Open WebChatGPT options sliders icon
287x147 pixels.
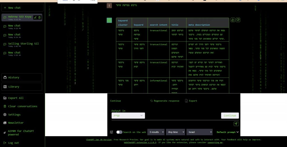[x=112, y=132]
